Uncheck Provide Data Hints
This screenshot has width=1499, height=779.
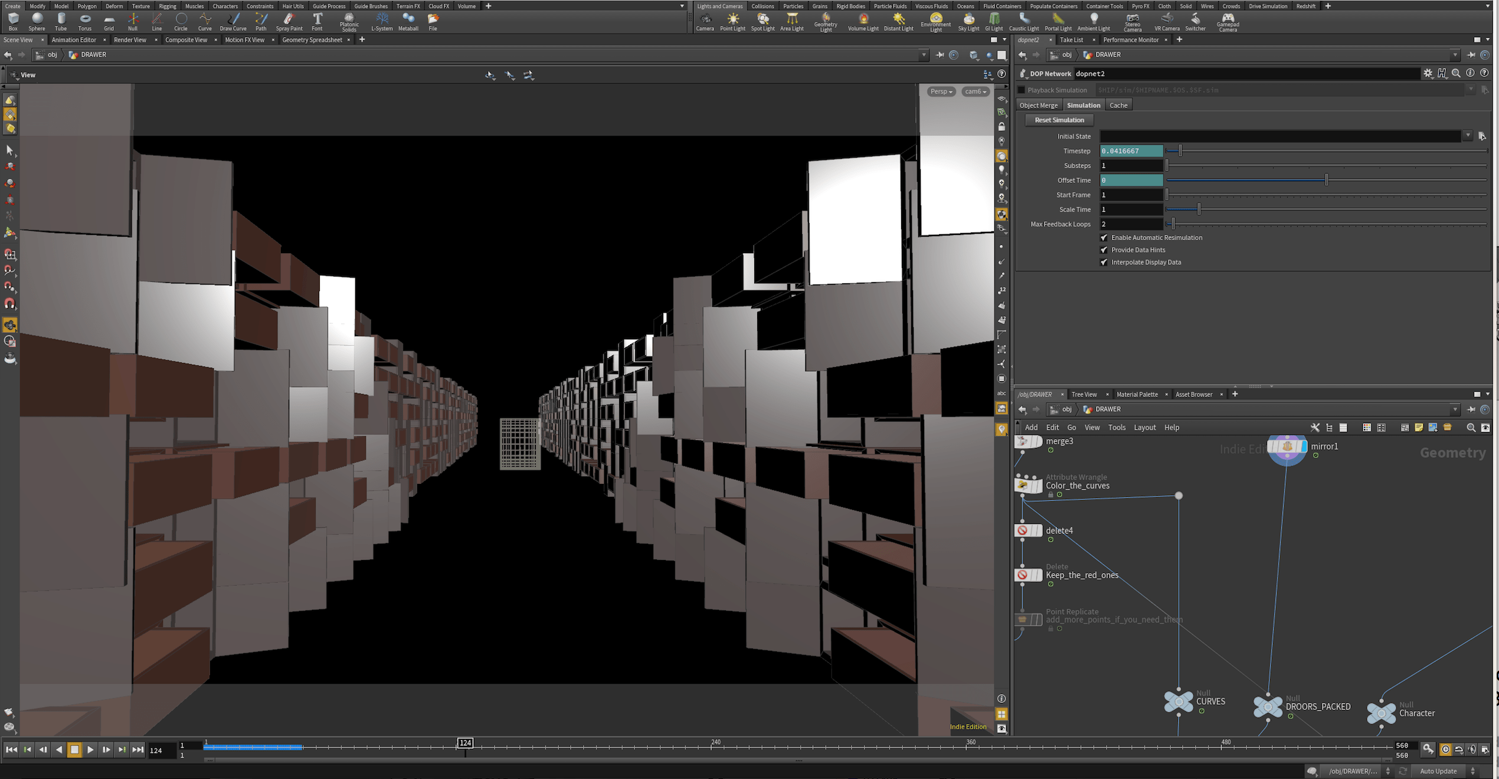[1104, 250]
